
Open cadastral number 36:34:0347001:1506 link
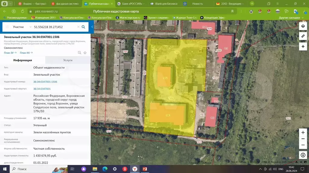coord(45,82)
